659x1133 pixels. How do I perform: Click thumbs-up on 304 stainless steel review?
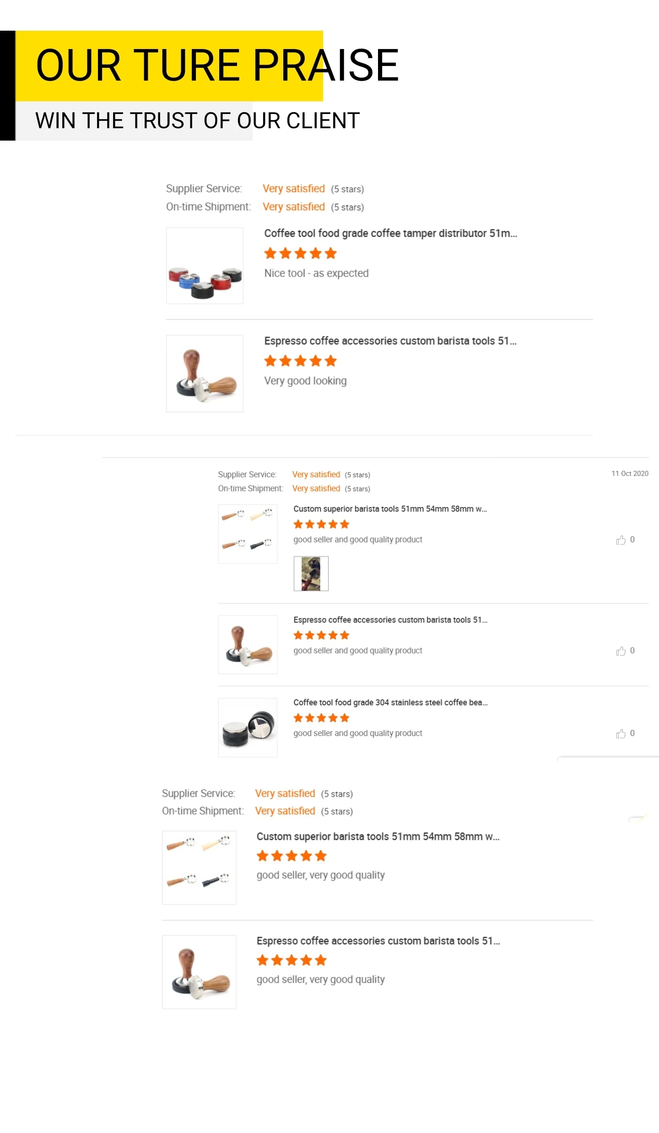click(x=621, y=734)
